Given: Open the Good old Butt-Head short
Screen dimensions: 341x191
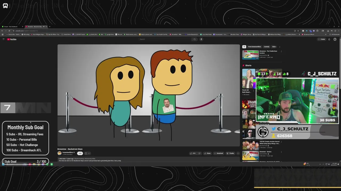Looking at the screenshot, I should point(249,79).
